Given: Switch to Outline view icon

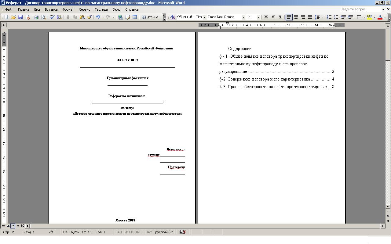Looking at the screenshot, I should [x=18, y=226].
